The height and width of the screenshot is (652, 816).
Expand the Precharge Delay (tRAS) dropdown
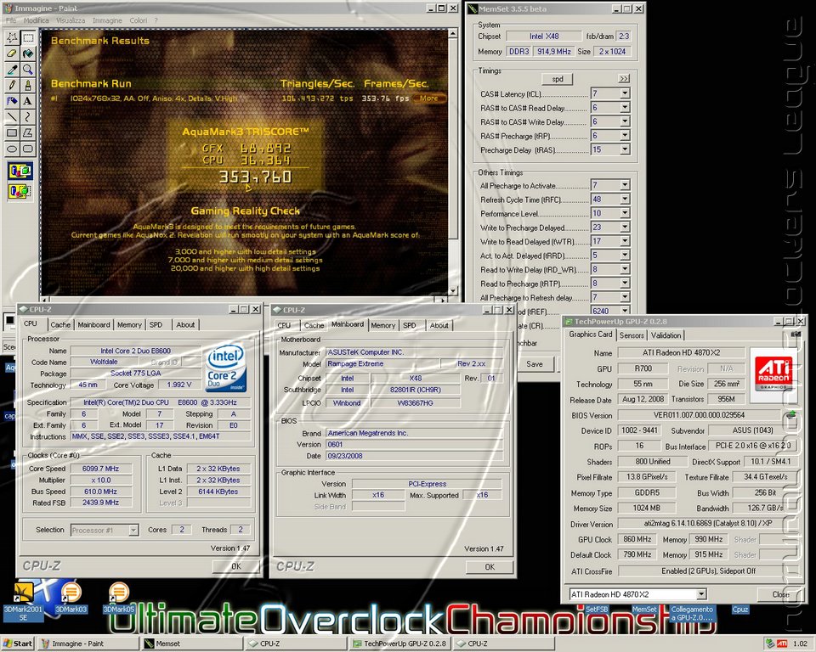tap(625, 149)
